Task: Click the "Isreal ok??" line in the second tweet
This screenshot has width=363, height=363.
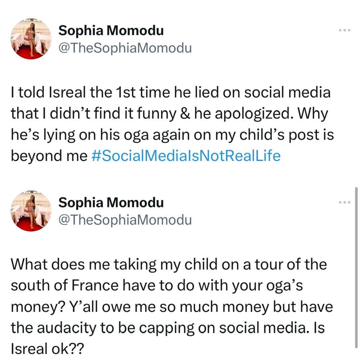Action: click(x=47, y=350)
